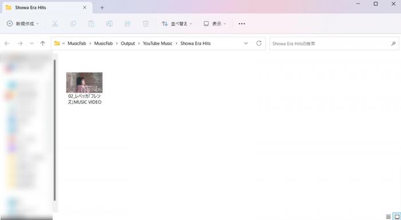Expand recent locations chevron
401x220 pixels.
[x=32, y=43]
